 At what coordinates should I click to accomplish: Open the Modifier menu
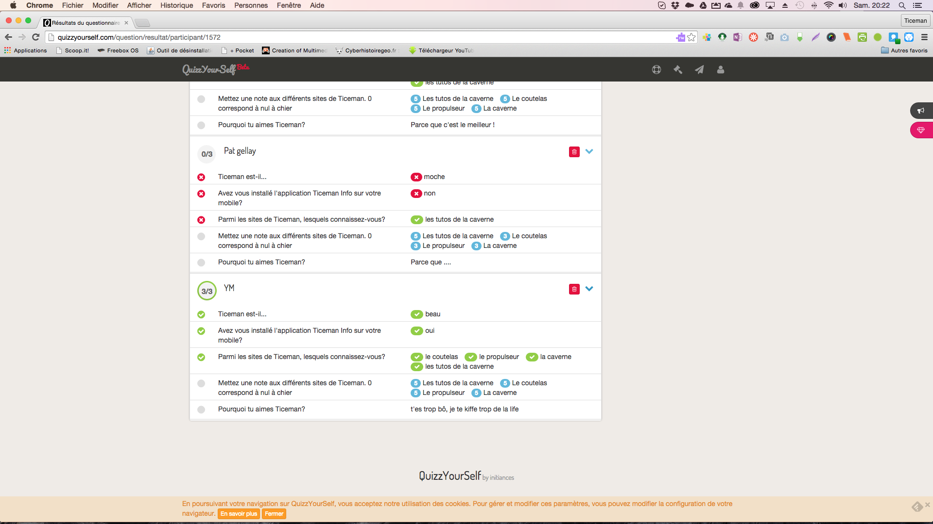pos(105,5)
